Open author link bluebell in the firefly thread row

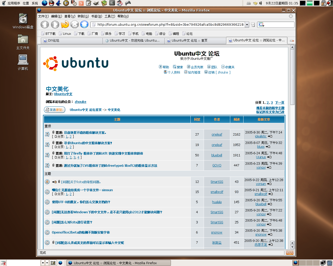pyautogui.click(x=217, y=155)
